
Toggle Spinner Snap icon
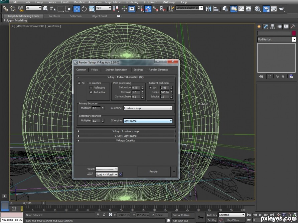coord(163,9)
